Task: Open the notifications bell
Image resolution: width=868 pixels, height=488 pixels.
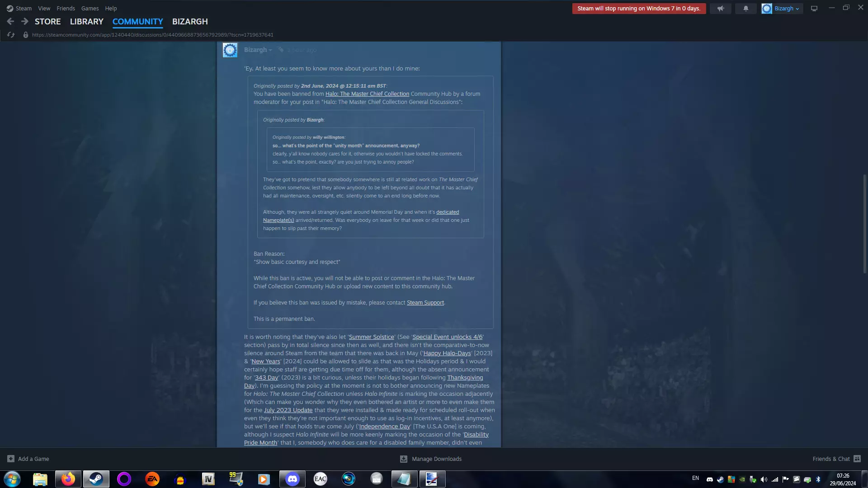Action: tap(746, 9)
